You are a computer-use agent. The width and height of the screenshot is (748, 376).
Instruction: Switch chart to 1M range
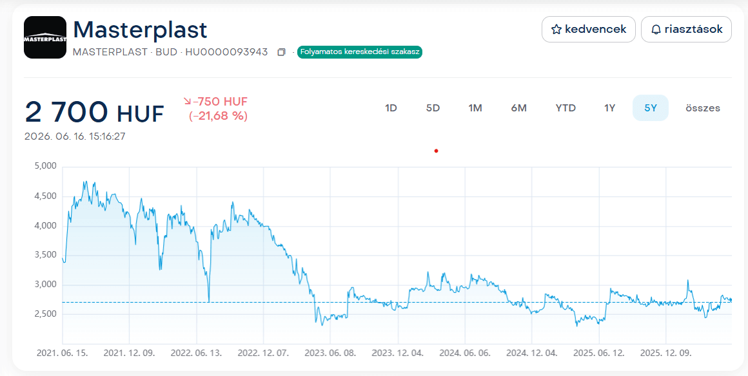(475, 108)
